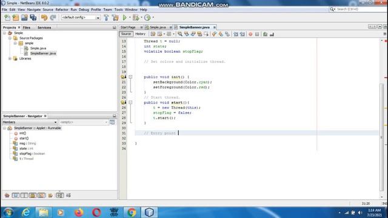Click the Stop Macro Recording icon
The height and width of the screenshot is (218, 388).
[x=257, y=34]
